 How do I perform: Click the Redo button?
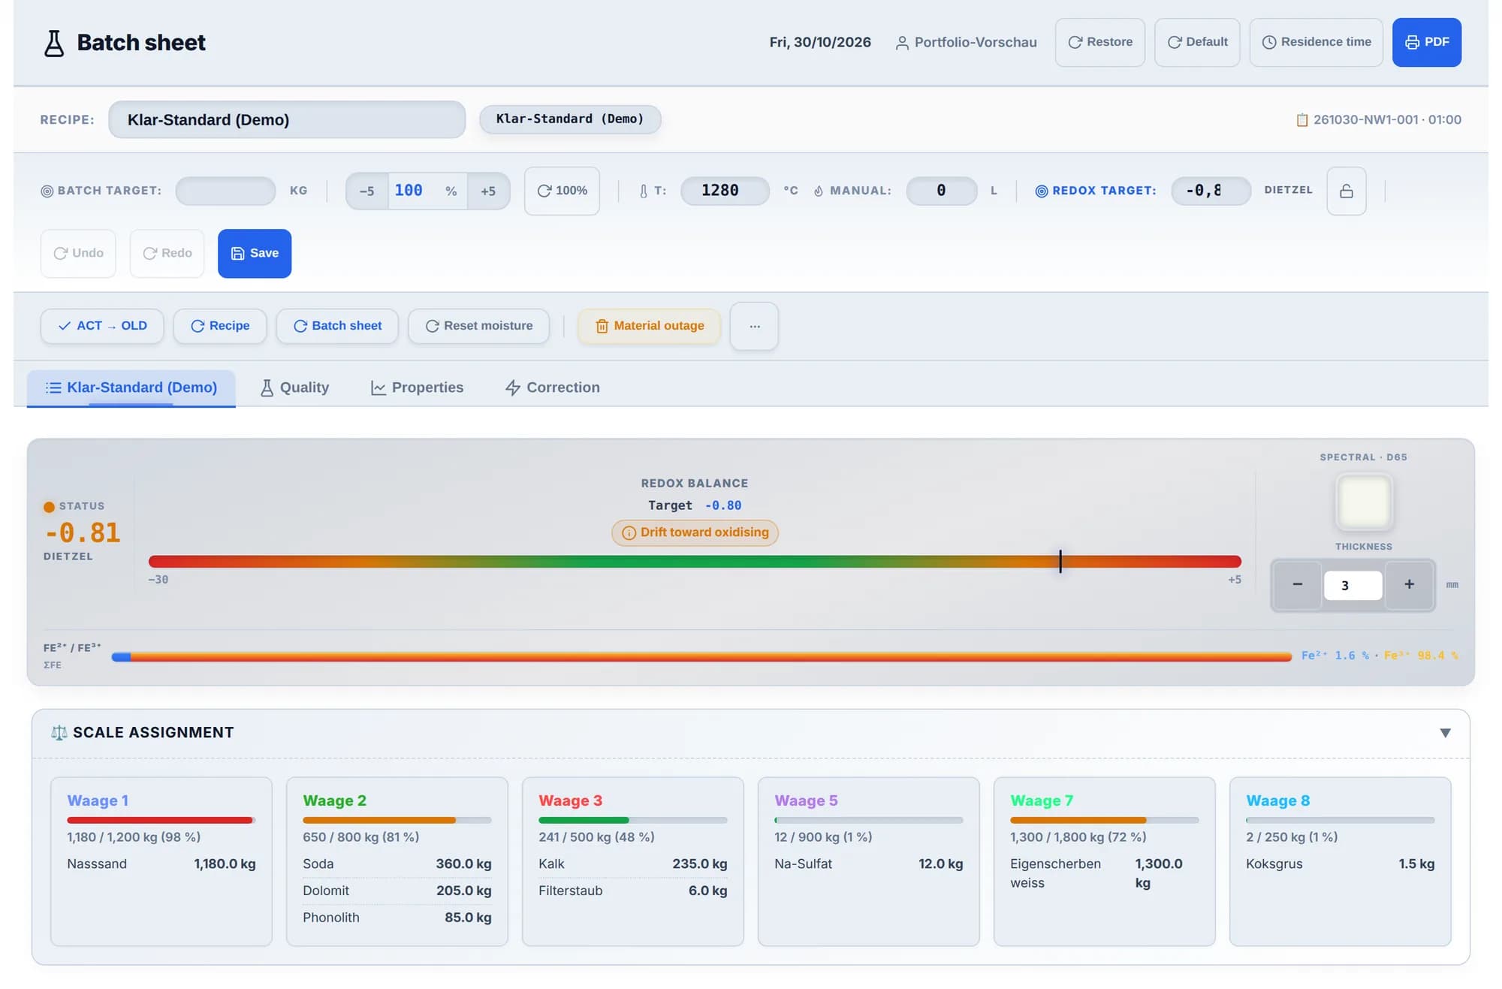[167, 254]
